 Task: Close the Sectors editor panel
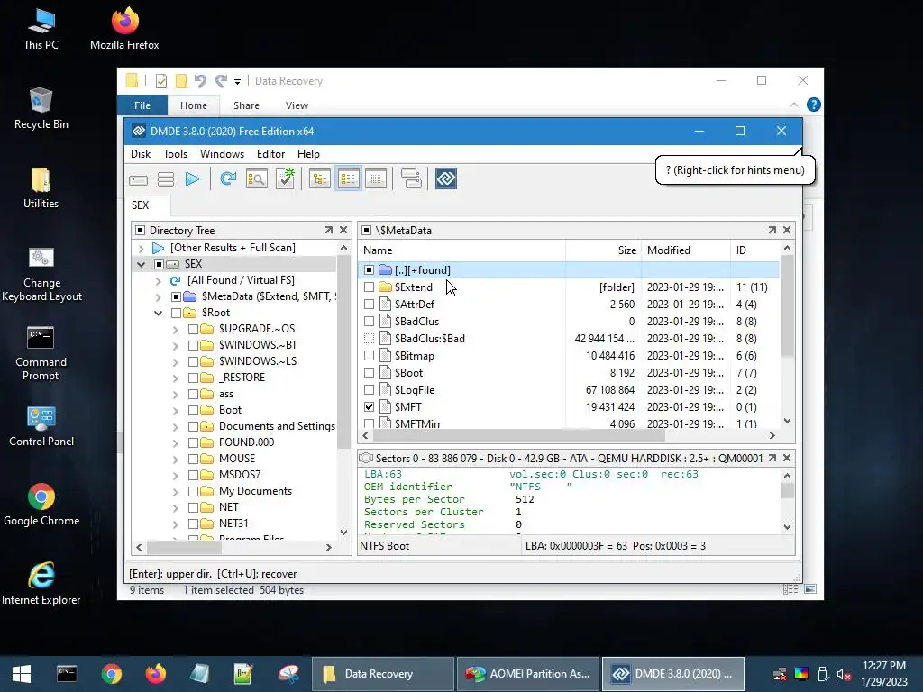coord(787,458)
